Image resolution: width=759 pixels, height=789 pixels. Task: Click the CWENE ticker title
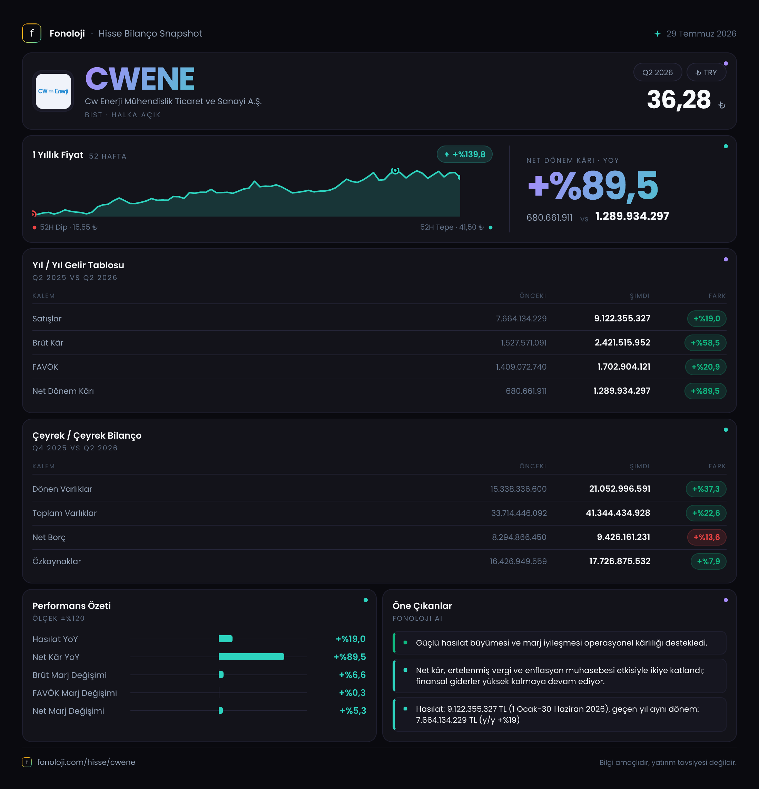[x=140, y=79]
